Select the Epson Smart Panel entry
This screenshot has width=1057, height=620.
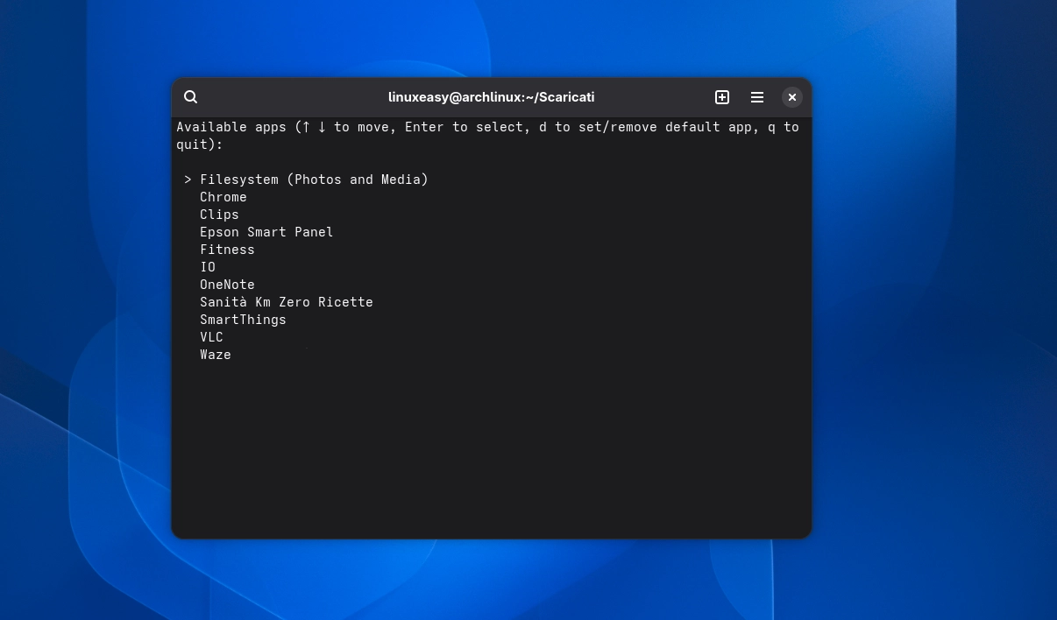[x=266, y=232]
